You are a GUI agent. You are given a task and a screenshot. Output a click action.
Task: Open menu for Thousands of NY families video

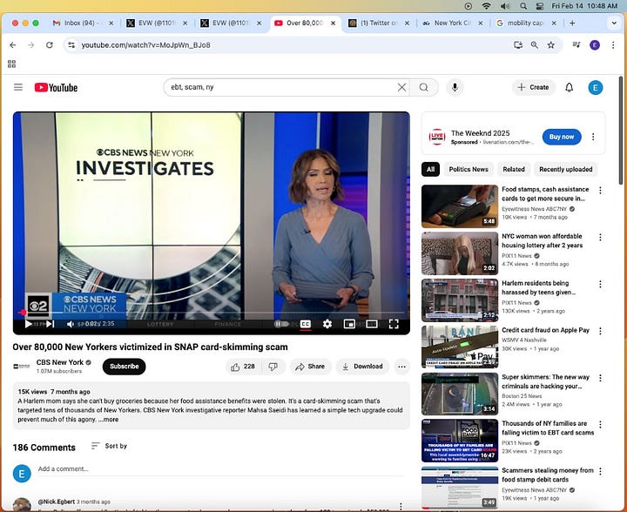coord(600,424)
